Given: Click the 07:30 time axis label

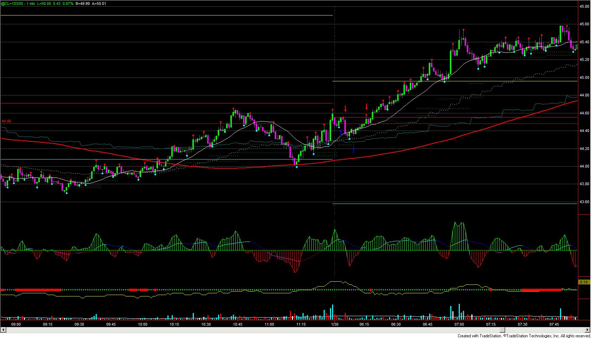Looking at the screenshot, I should coord(523,324).
